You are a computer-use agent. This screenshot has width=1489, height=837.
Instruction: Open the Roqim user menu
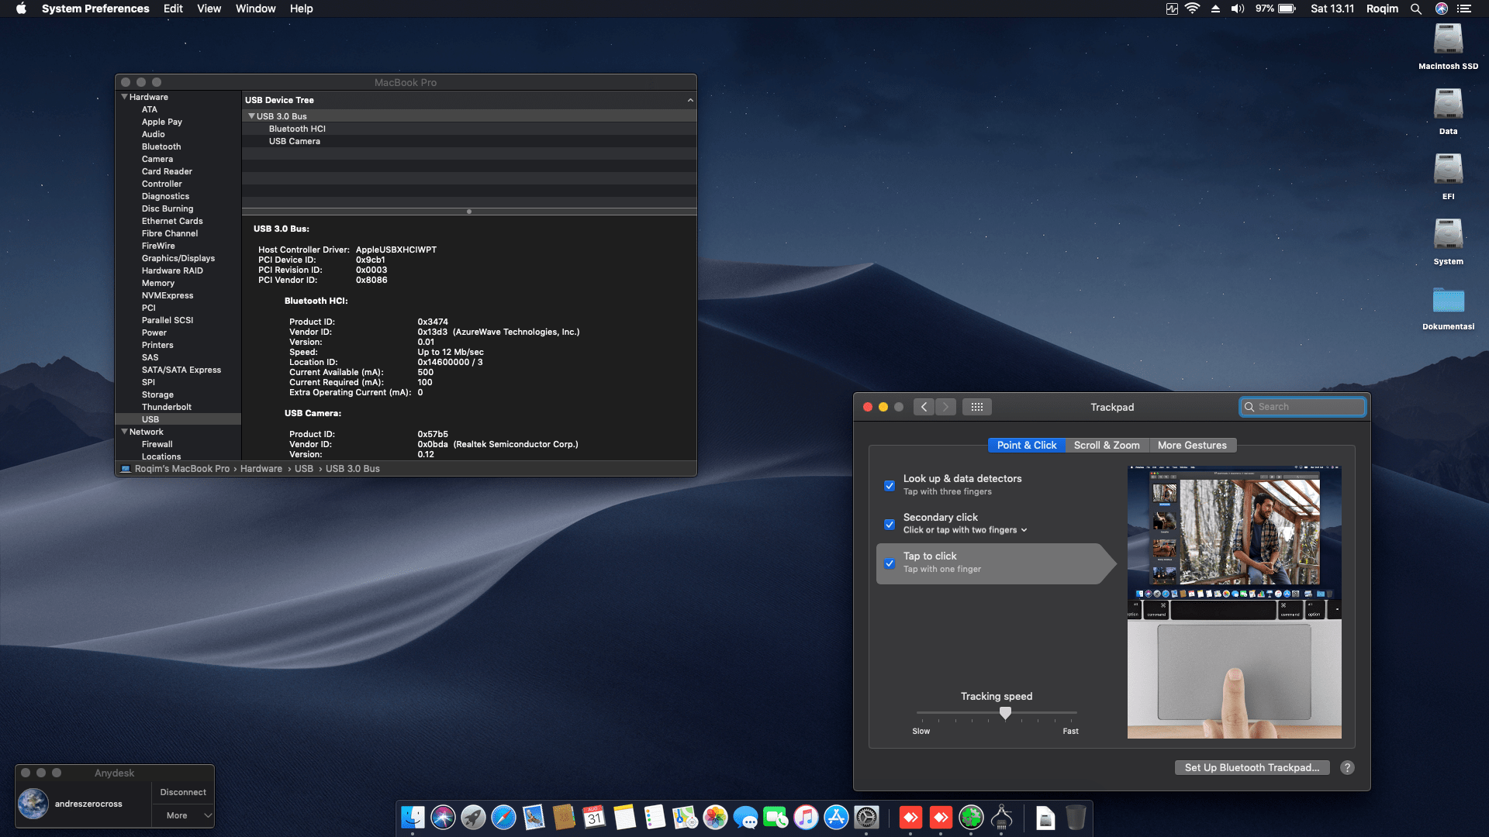coord(1382,9)
